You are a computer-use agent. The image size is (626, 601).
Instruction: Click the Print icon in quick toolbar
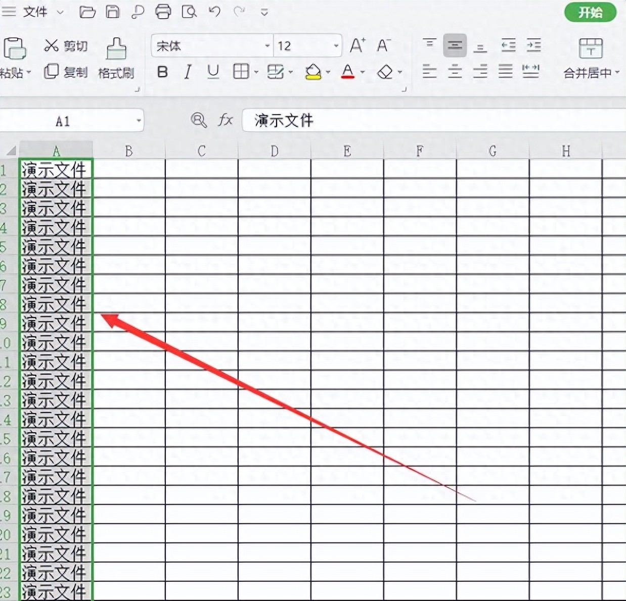click(163, 12)
